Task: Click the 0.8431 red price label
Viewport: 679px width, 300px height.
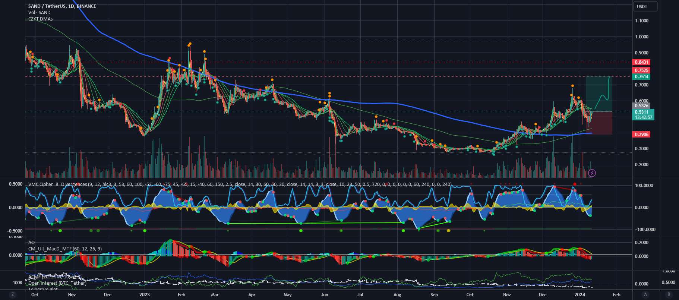Action: click(642, 62)
